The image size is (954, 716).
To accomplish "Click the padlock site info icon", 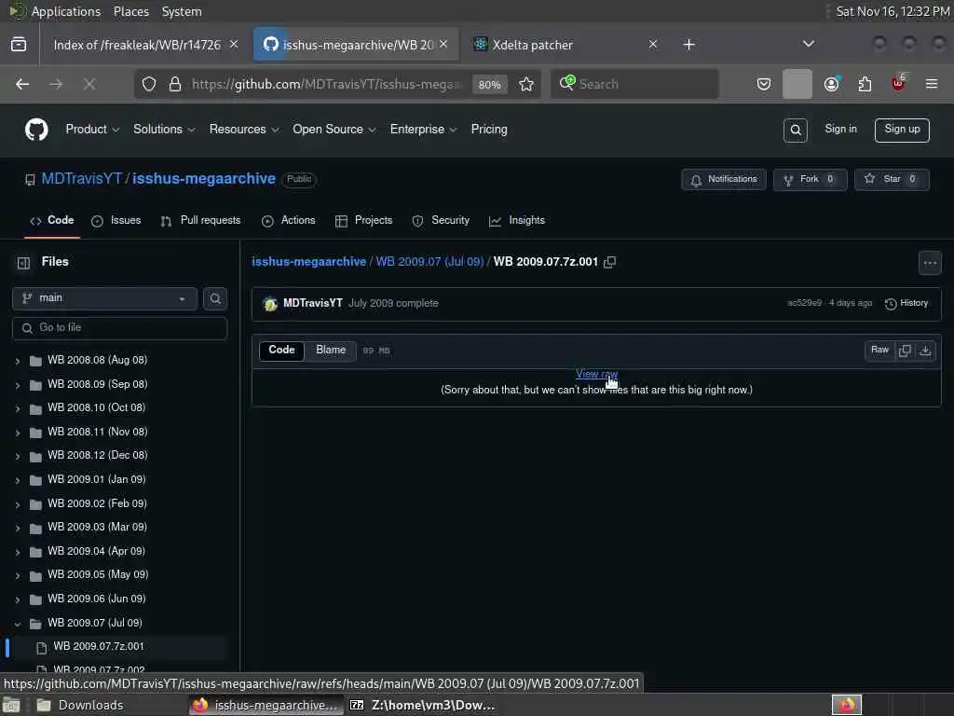I will [x=174, y=84].
